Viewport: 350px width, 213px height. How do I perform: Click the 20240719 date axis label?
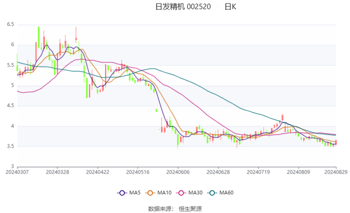point(258,172)
